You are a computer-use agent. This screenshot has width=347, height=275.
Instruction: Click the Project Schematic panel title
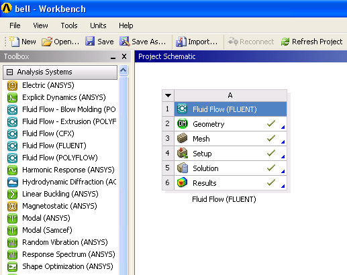coord(167,56)
